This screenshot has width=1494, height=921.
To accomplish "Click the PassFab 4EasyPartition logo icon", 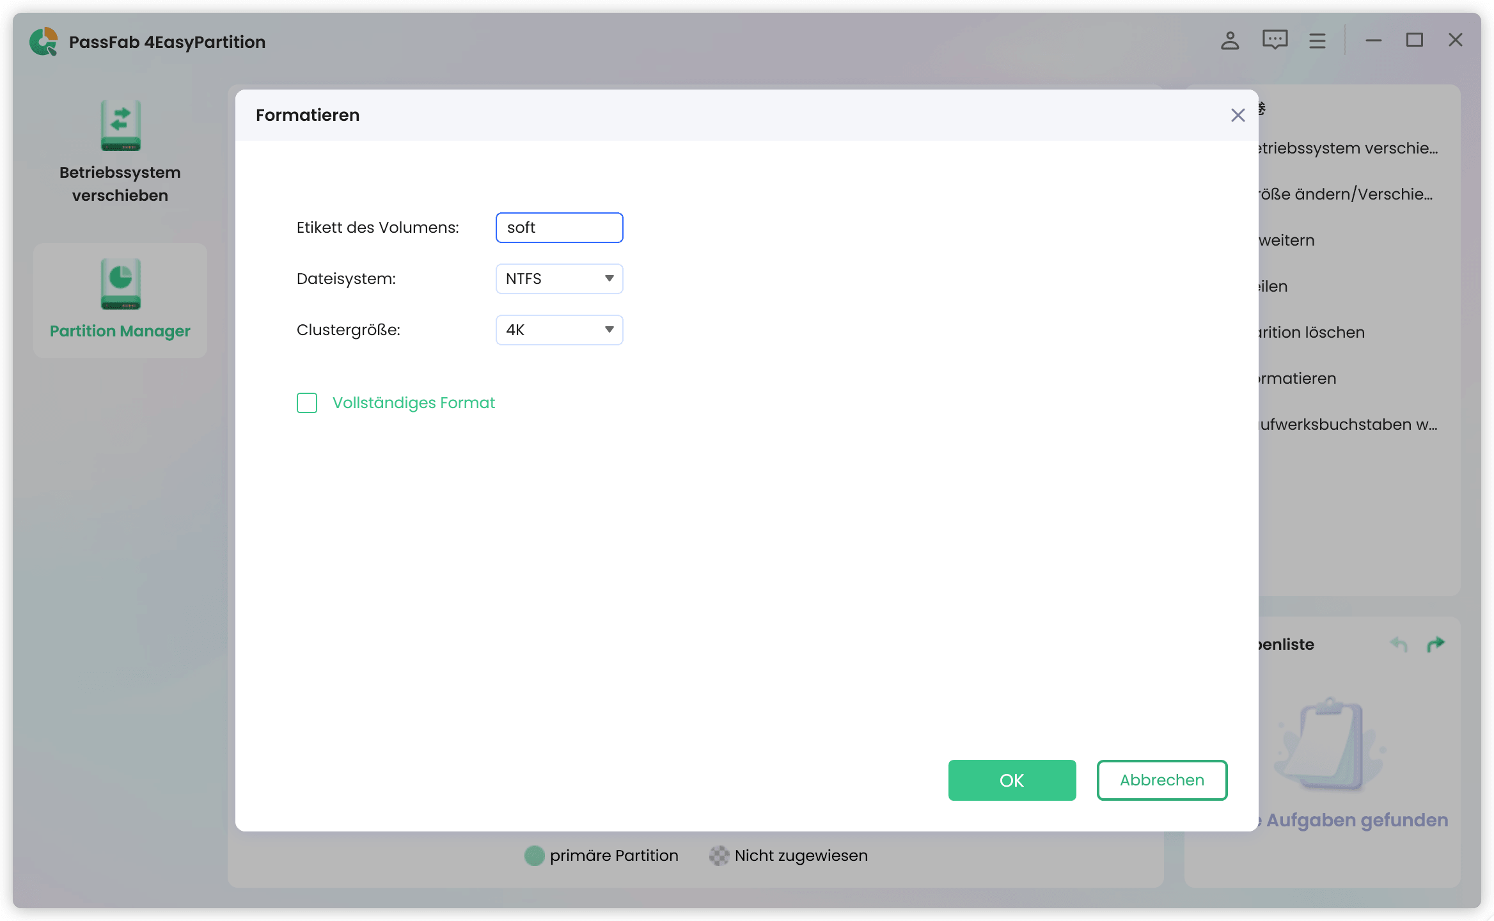I will [x=43, y=42].
